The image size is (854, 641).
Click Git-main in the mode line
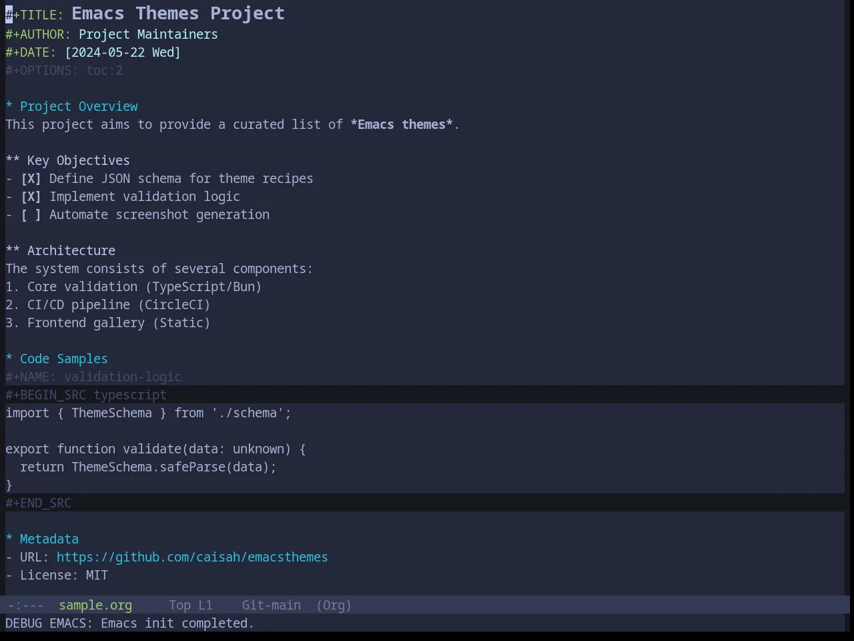coord(272,606)
